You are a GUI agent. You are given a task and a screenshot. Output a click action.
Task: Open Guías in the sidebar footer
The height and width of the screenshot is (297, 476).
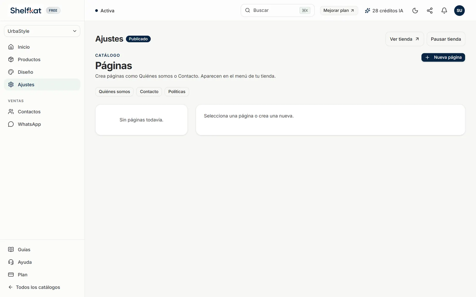[x=42, y=249]
